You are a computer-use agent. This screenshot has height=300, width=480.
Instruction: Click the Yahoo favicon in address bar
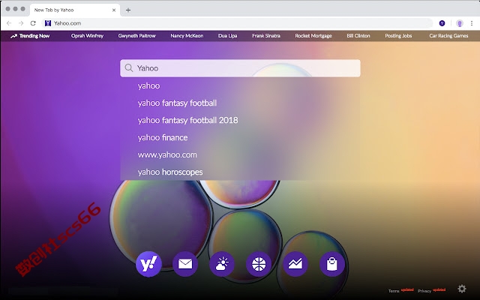(48, 23)
